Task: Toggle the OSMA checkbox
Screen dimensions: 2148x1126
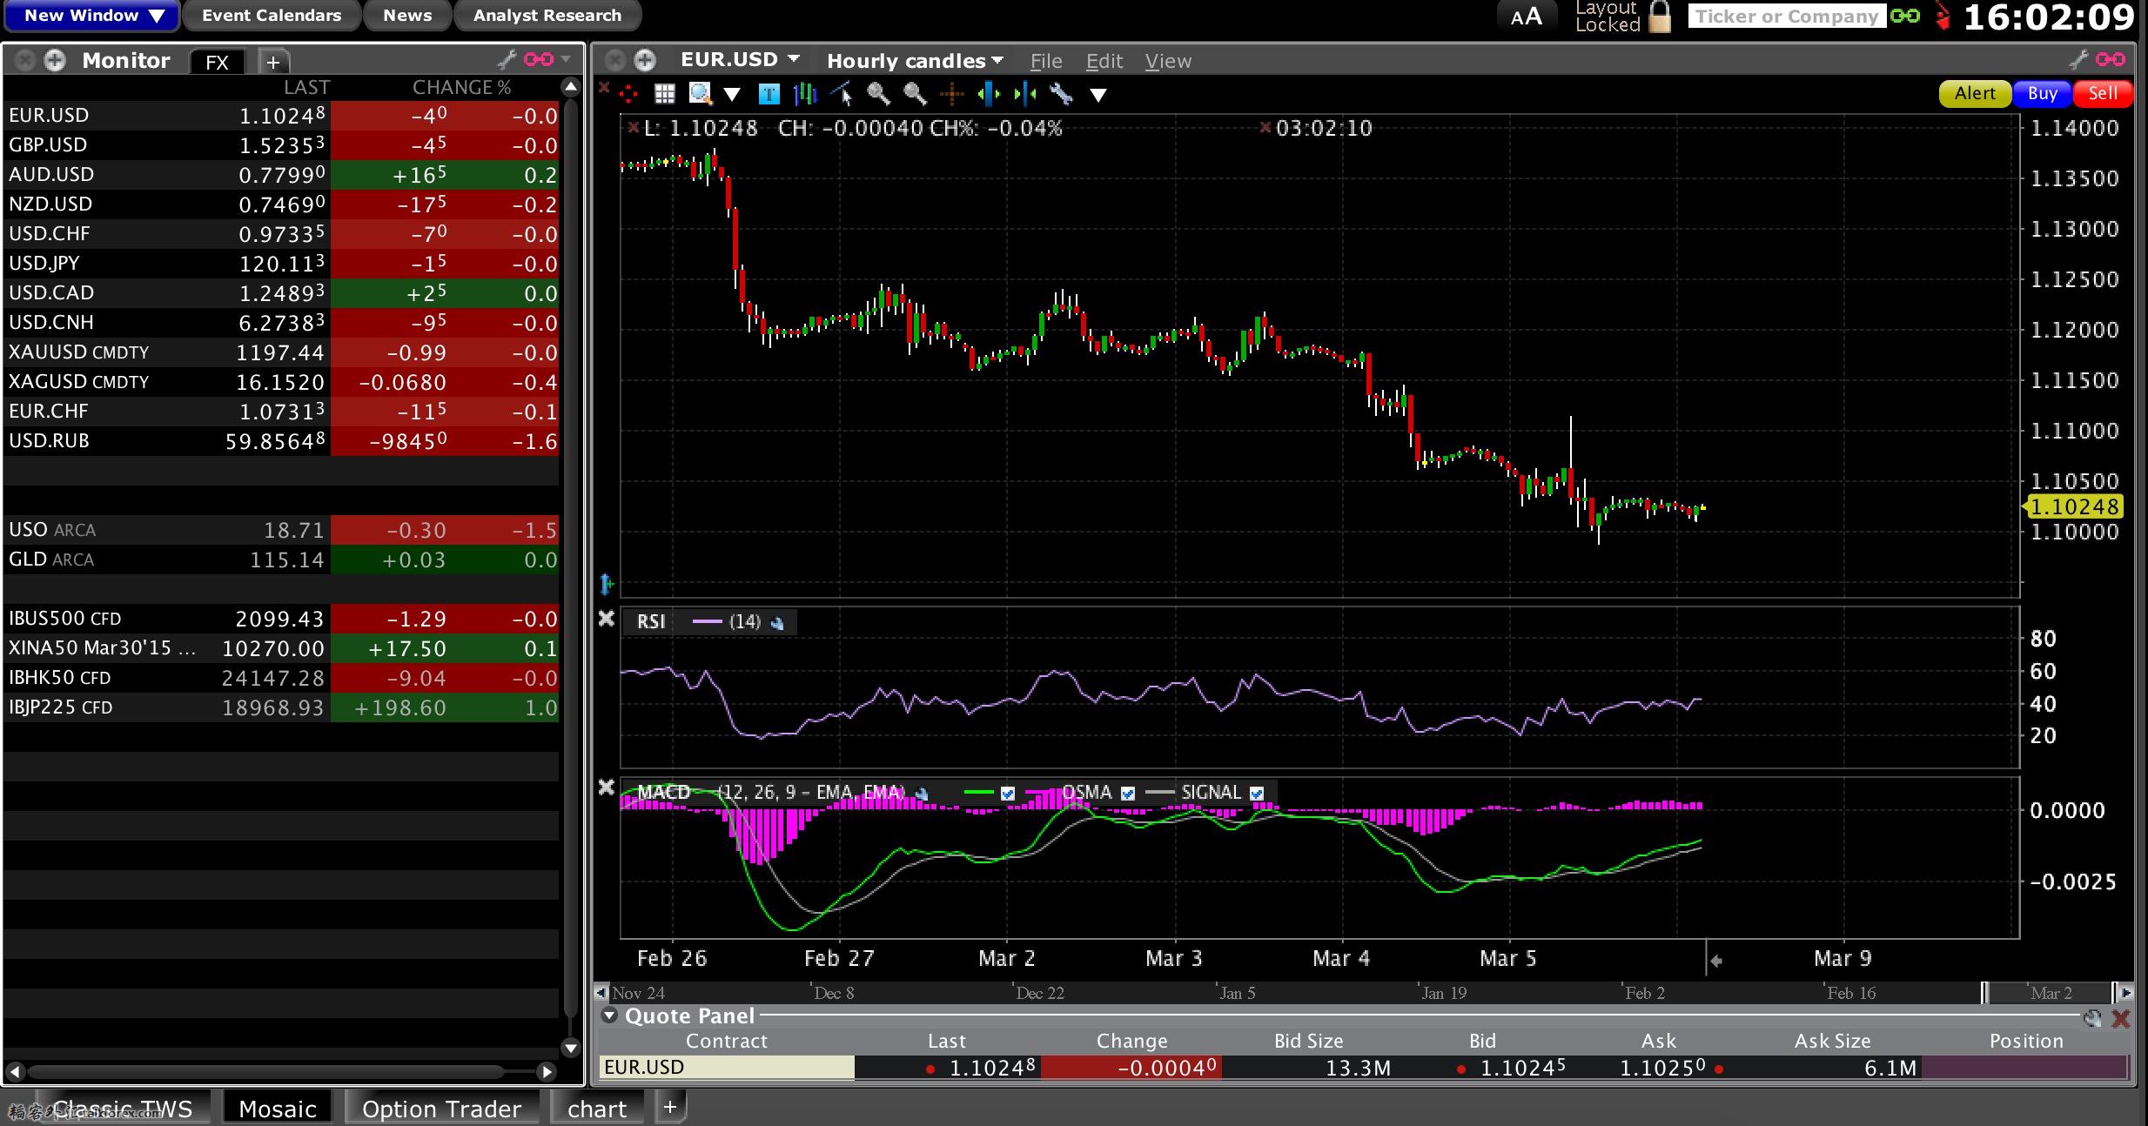Action: (x=1128, y=794)
